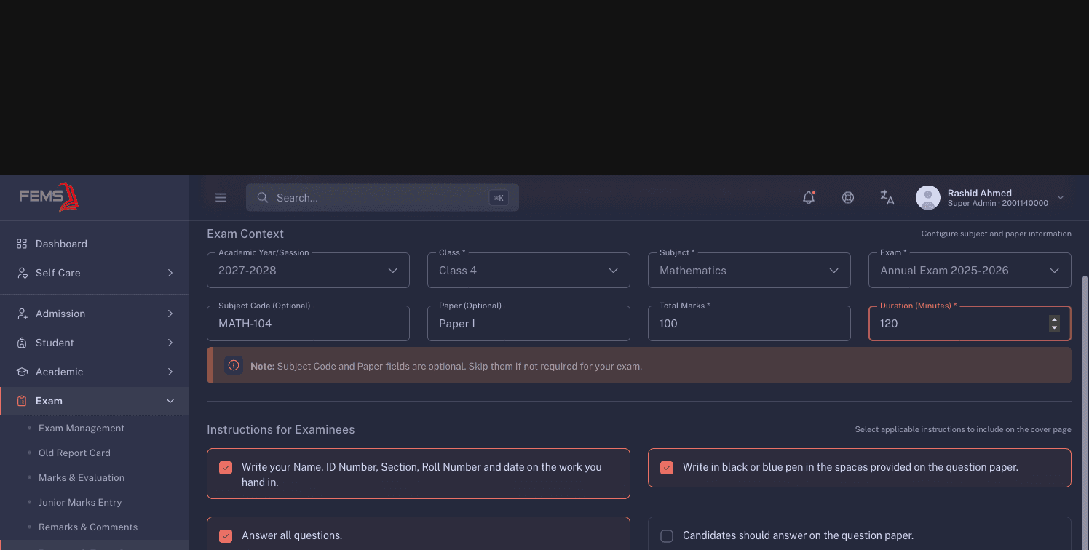Viewport: 1089px width, 550px height.
Task: Uncheck 'Write in black or blue pen' instruction
Action: [x=667, y=467]
